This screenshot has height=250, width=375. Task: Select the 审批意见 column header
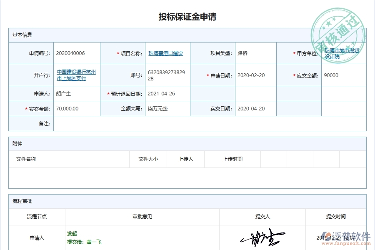pyautogui.click(x=140, y=216)
